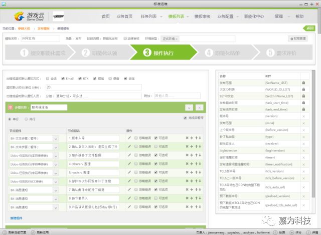
Task: Click the pencil edit icon for 1.版本入库
Action: coord(129,138)
